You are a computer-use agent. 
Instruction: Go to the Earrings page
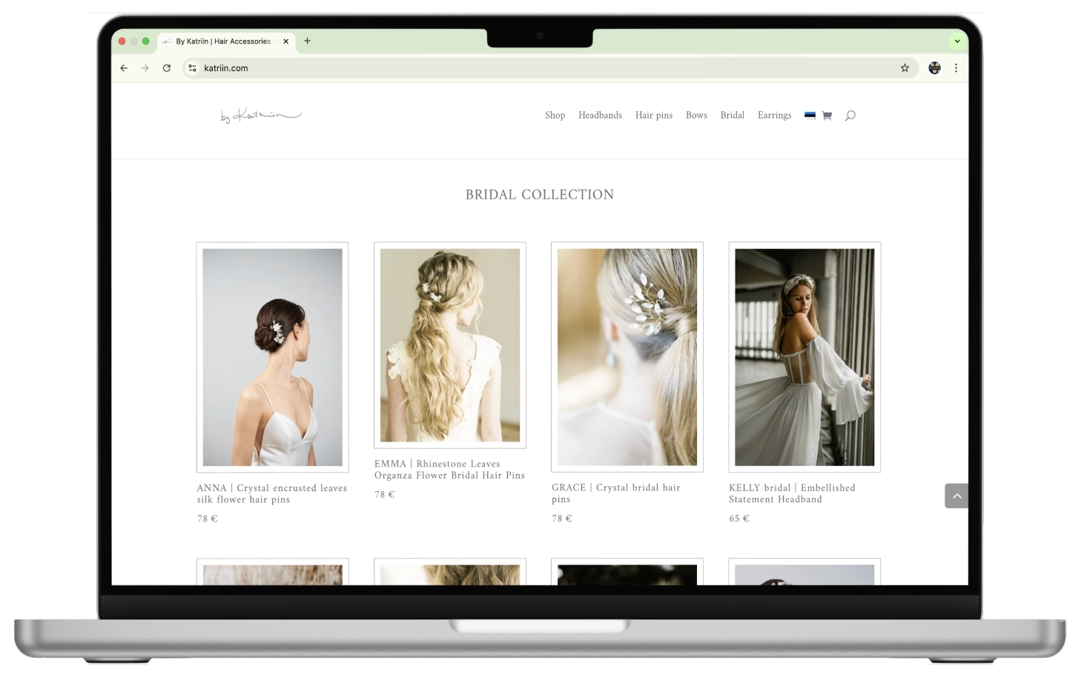coord(774,116)
